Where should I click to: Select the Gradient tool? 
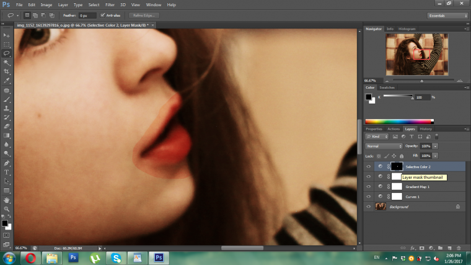click(x=6, y=136)
